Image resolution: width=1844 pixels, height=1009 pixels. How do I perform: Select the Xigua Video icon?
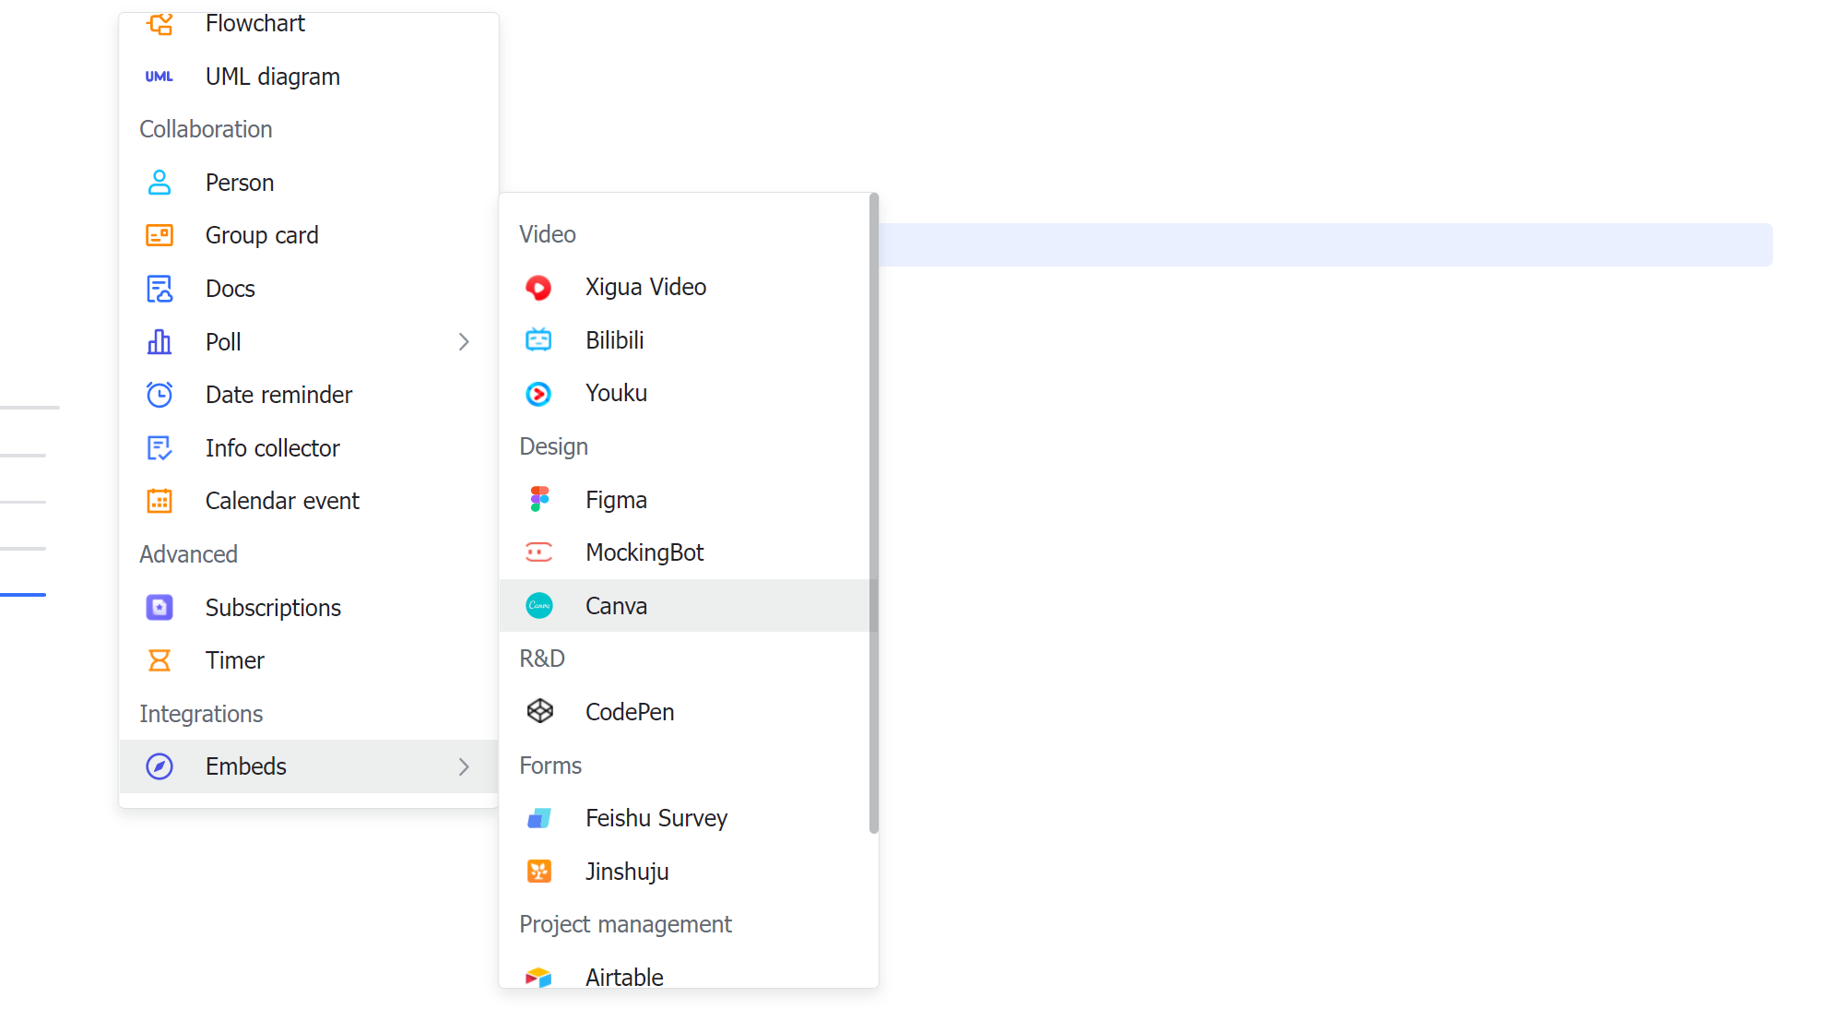tap(539, 287)
